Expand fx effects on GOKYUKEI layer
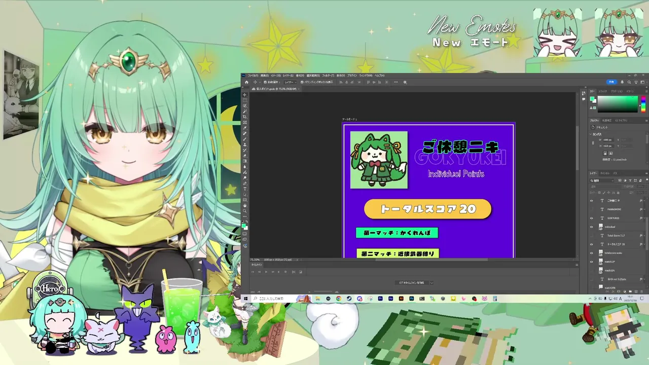Image resolution: width=649 pixels, height=365 pixels. (644, 218)
